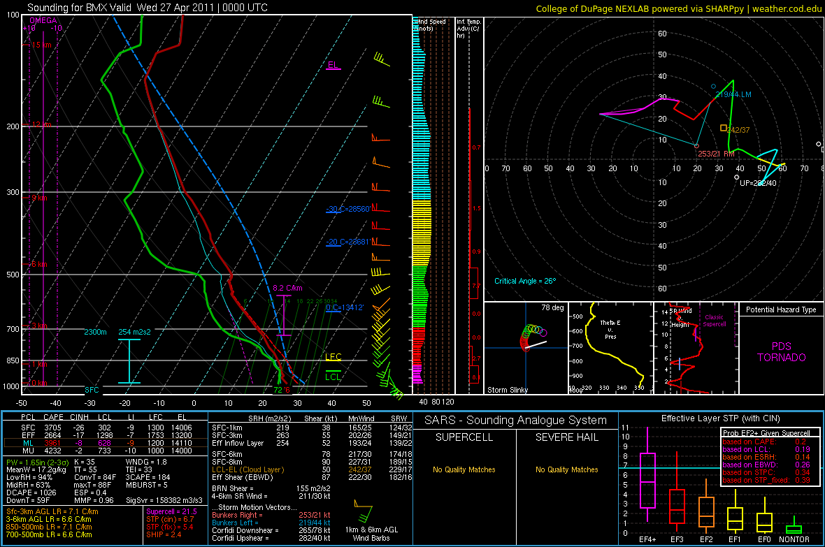Screen dimensions: 825x547
Task: Select the green NONTOR box plot
Action: pos(794,526)
